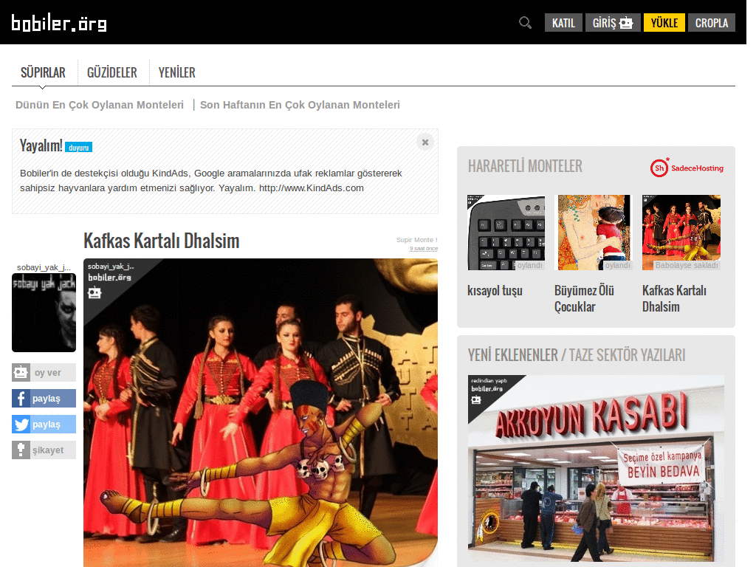
Task: Click sidebar Kafkas Kartalı Dhalsim title
Action: click(x=674, y=298)
